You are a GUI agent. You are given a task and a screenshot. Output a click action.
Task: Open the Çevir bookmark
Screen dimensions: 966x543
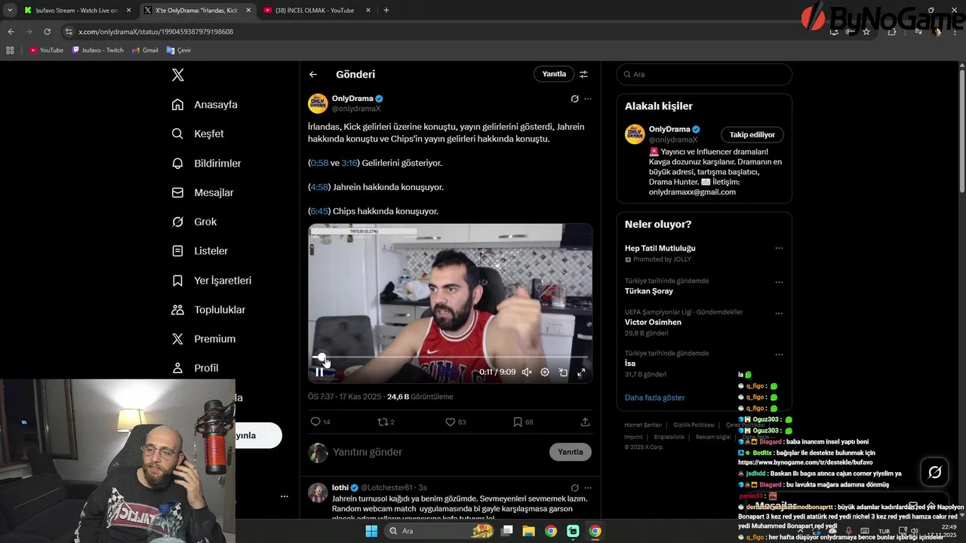[179, 51]
